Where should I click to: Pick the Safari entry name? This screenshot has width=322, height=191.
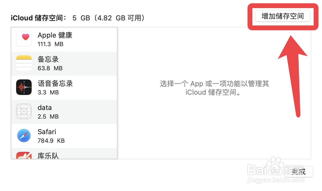(x=47, y=132)
